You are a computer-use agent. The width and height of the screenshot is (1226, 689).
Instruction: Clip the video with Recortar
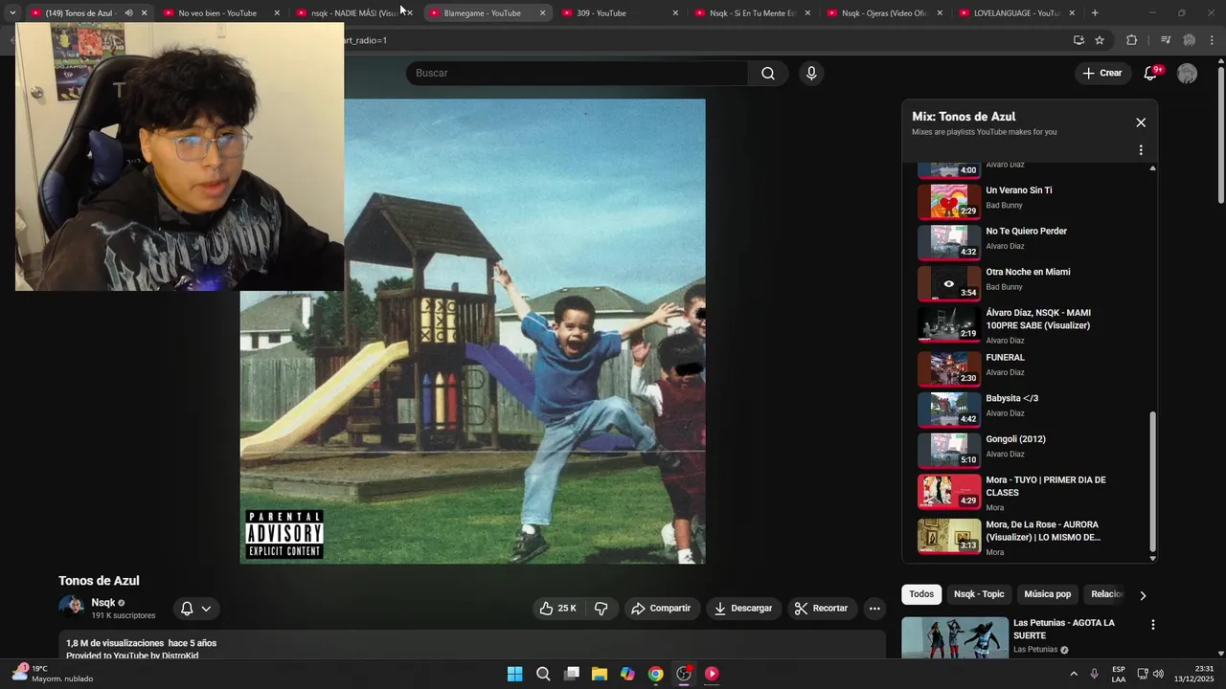click(x=822, y=609)
